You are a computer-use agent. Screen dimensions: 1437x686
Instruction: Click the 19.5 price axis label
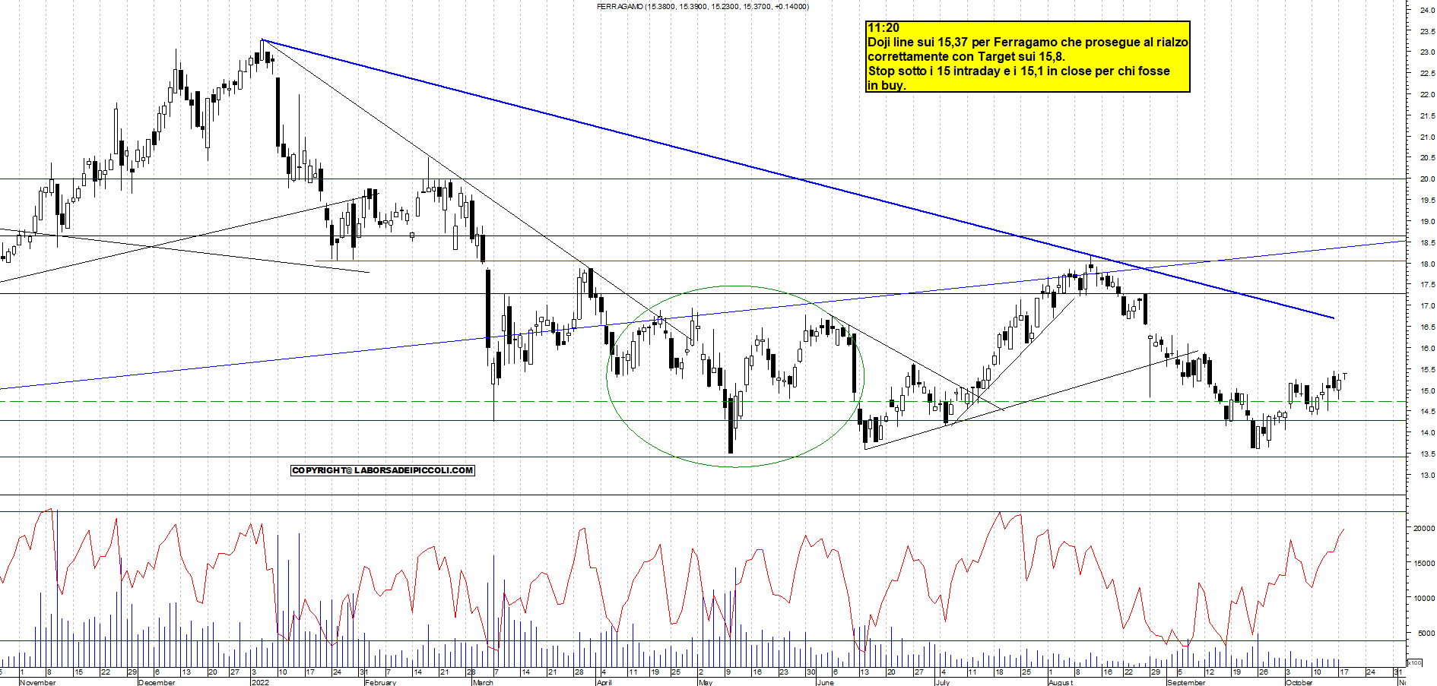tap(1427, 201)
